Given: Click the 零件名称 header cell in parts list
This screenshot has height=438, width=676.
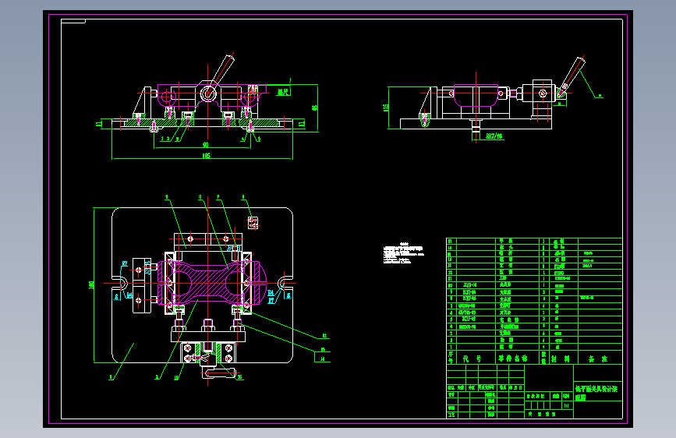Looking at the screenshot, I should tap(517, 358).
